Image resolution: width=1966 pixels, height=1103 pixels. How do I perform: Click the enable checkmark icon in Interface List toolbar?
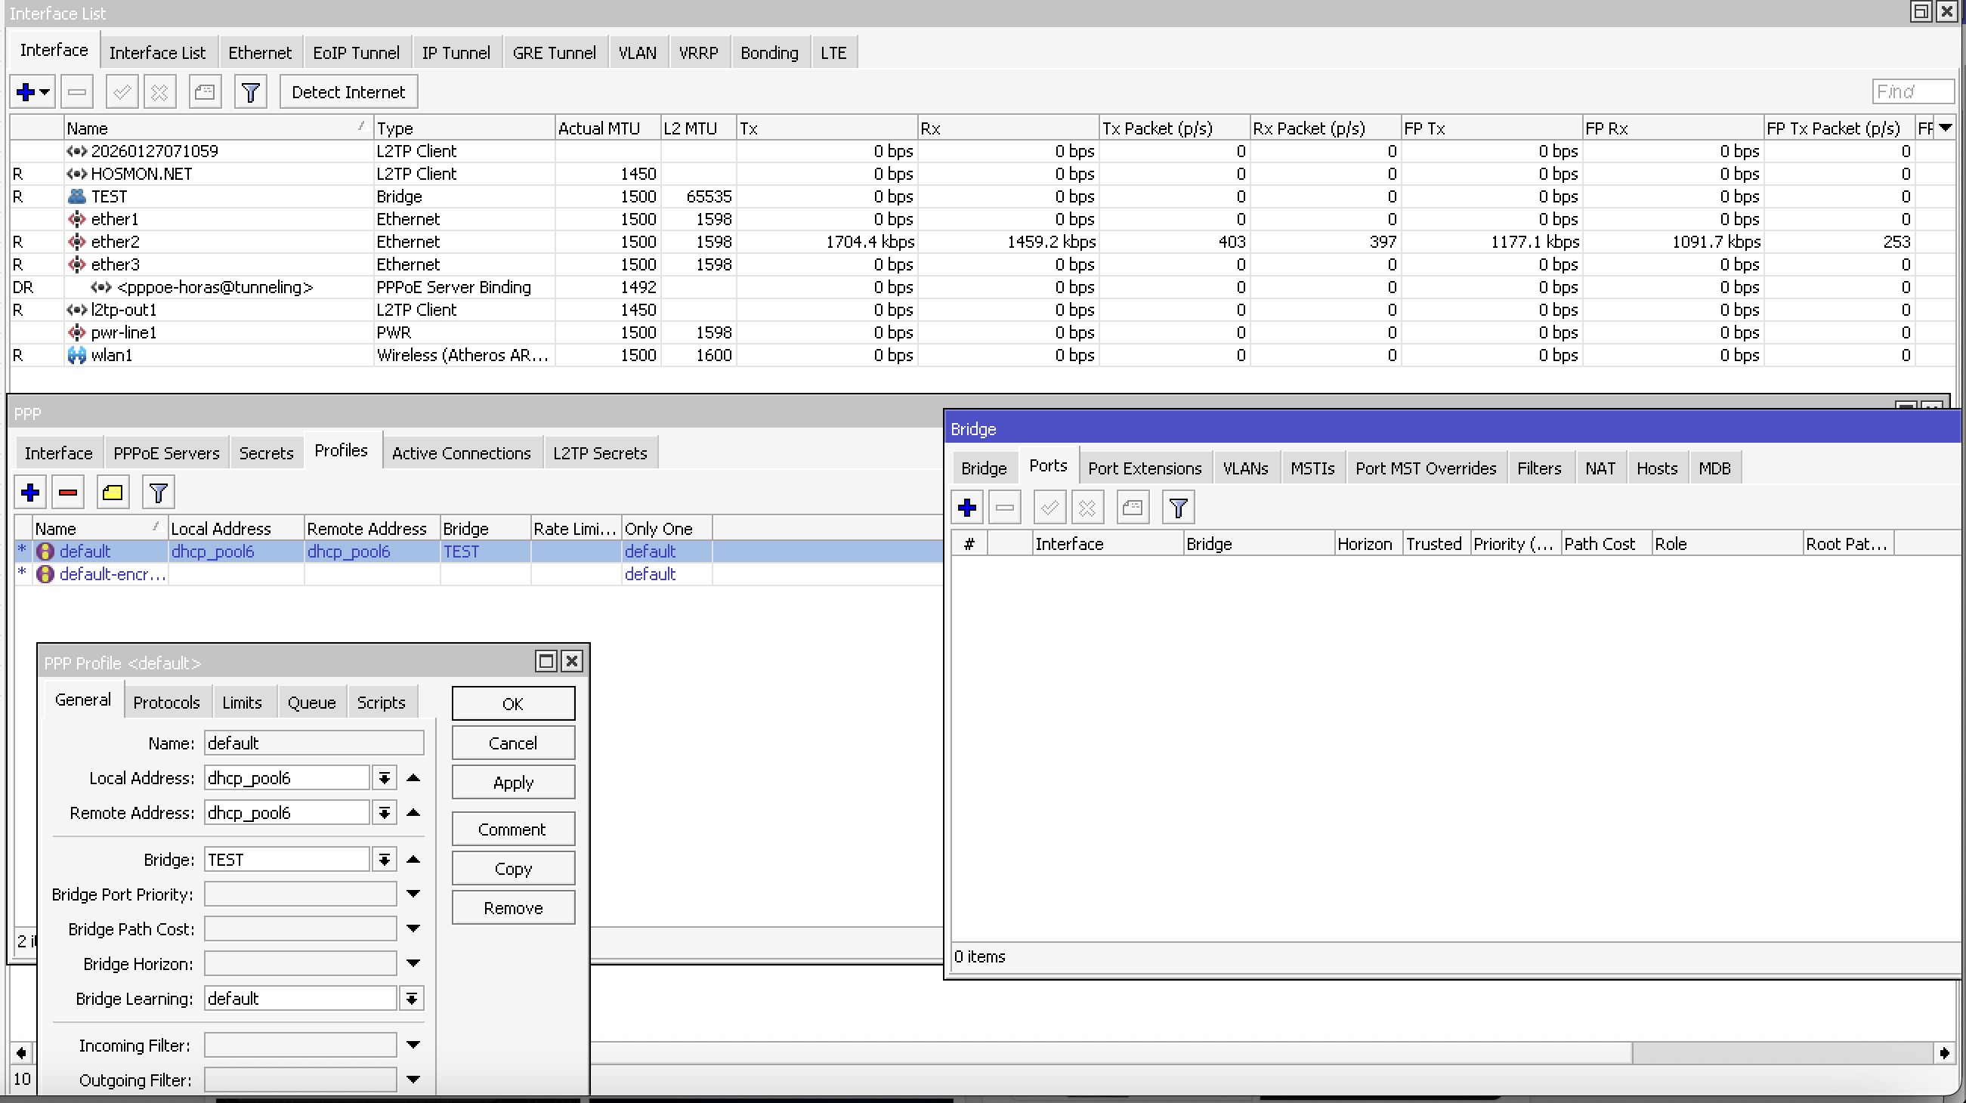tap(122, 92)
